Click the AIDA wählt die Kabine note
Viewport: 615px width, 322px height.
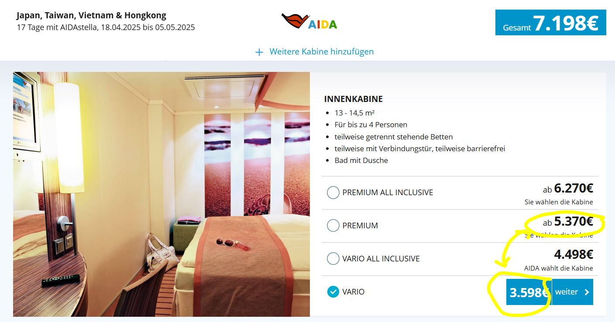[559, 268]
